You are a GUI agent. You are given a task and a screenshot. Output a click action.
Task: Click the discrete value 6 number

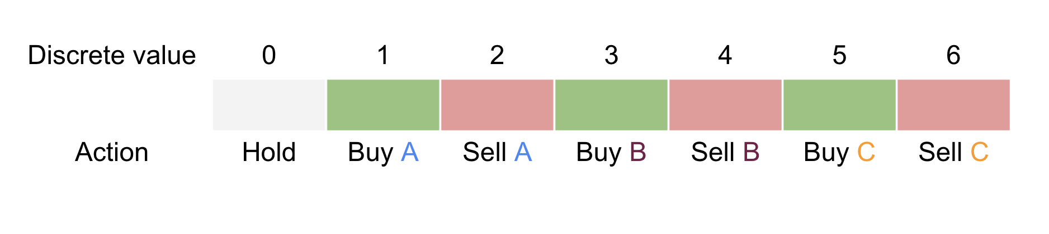pos(953,55)
